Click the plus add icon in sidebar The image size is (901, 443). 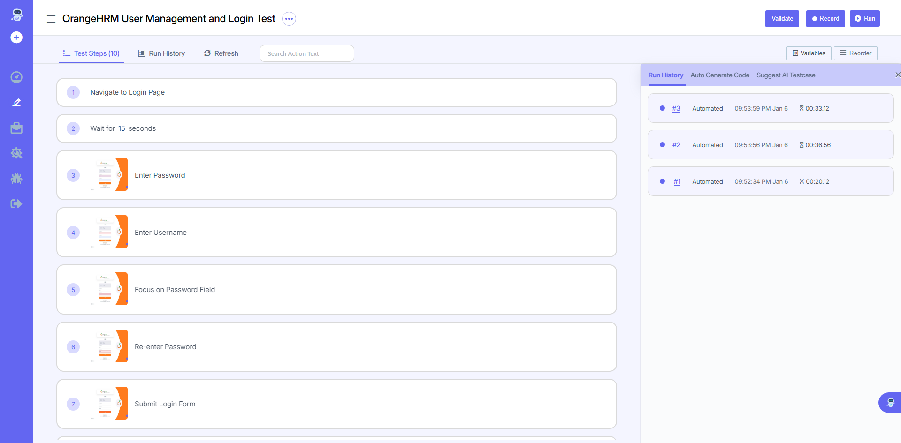[x=16, y=38]
